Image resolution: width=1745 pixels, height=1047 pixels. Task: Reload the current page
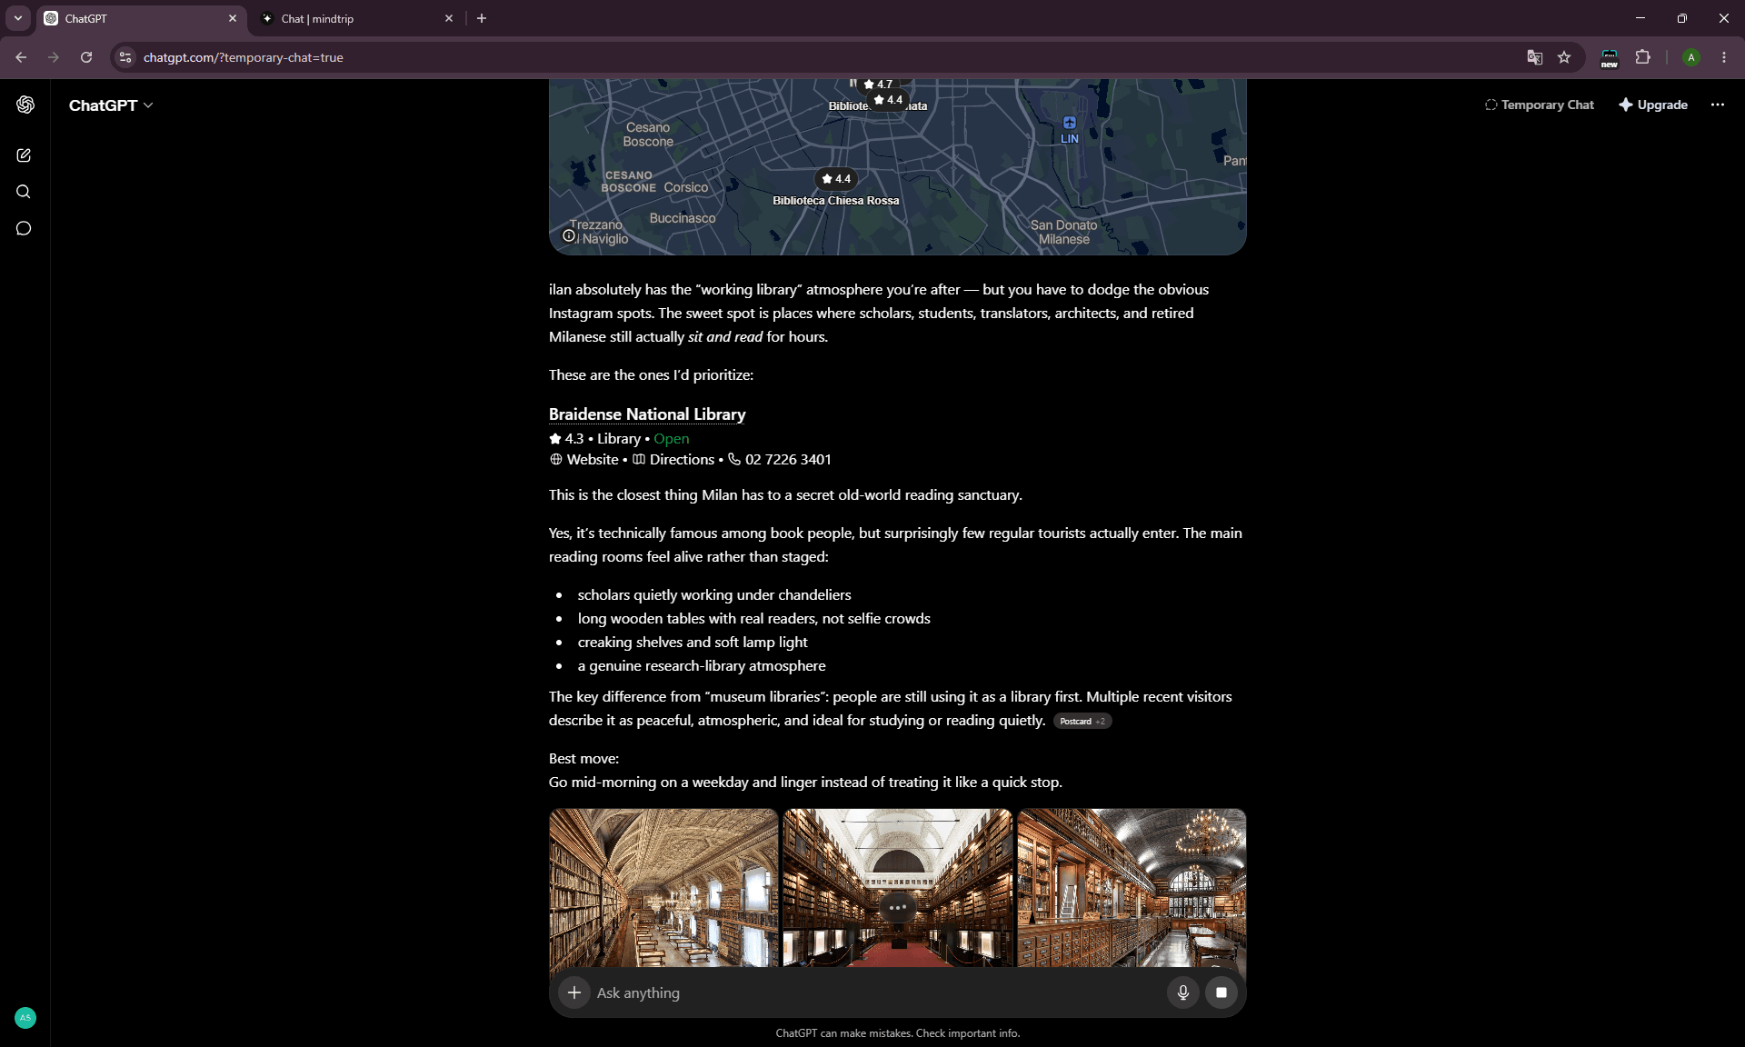pyautogui.click(x=86, y=57)
